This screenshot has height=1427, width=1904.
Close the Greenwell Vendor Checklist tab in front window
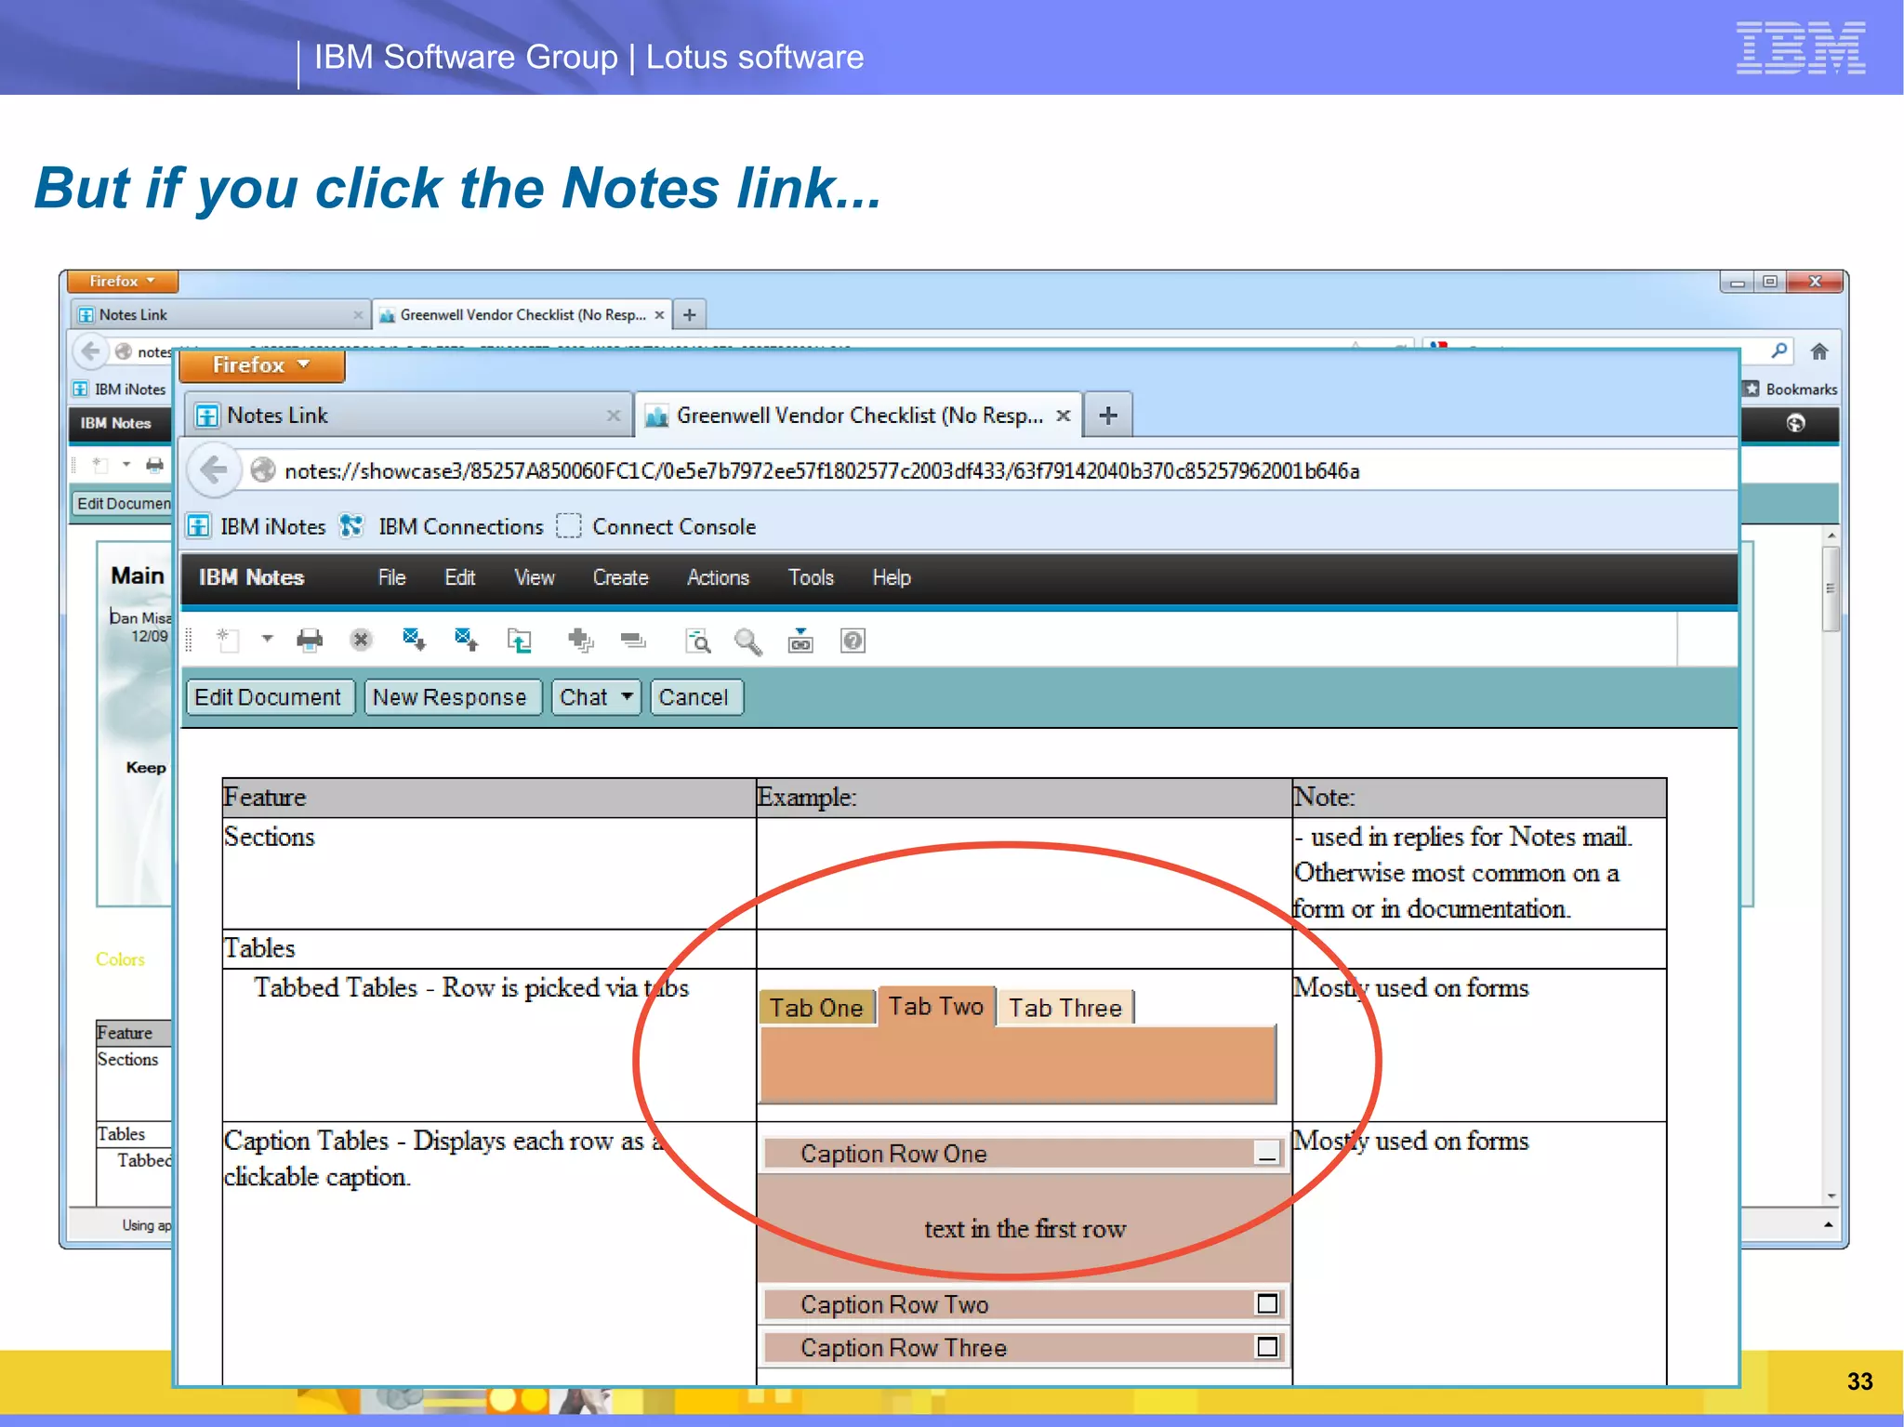coord(1064,416)
